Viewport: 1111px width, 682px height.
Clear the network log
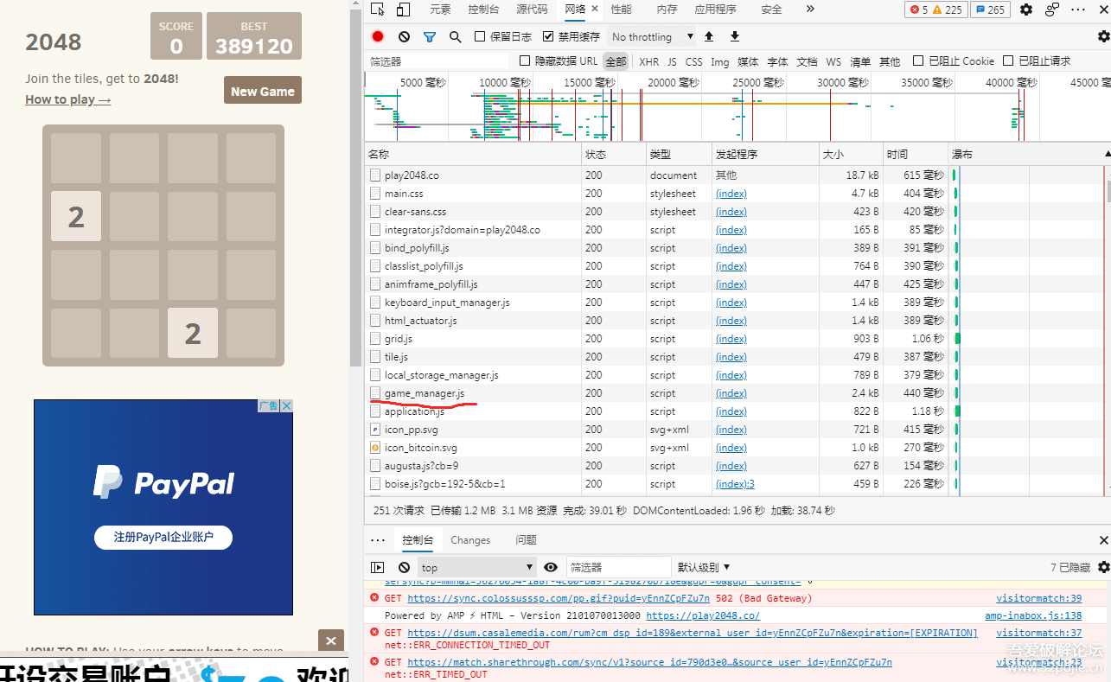(x=404, y=36)
